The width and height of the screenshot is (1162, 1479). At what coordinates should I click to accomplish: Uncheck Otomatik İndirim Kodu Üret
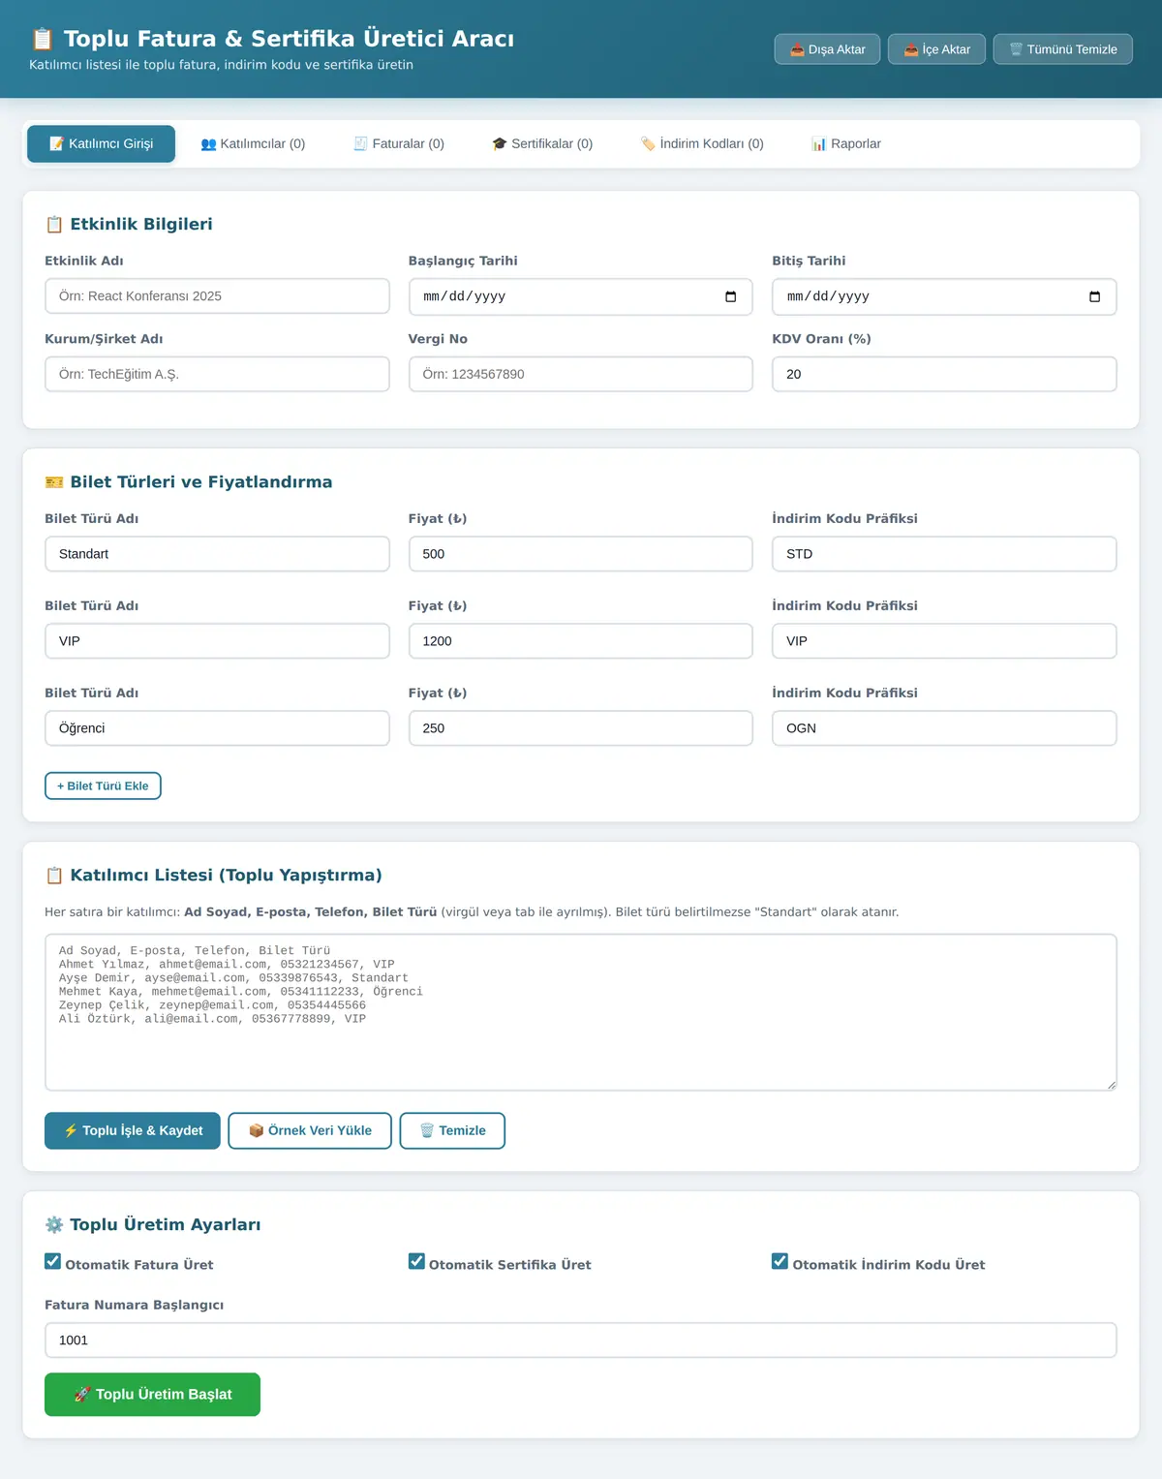(780, 1261)
